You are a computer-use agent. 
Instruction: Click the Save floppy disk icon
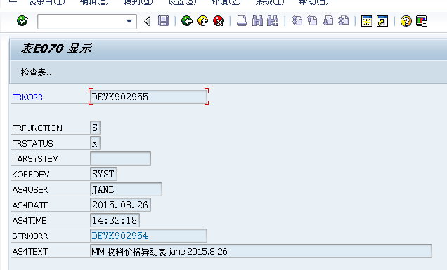pyautogui.click(x=163, y=21)
